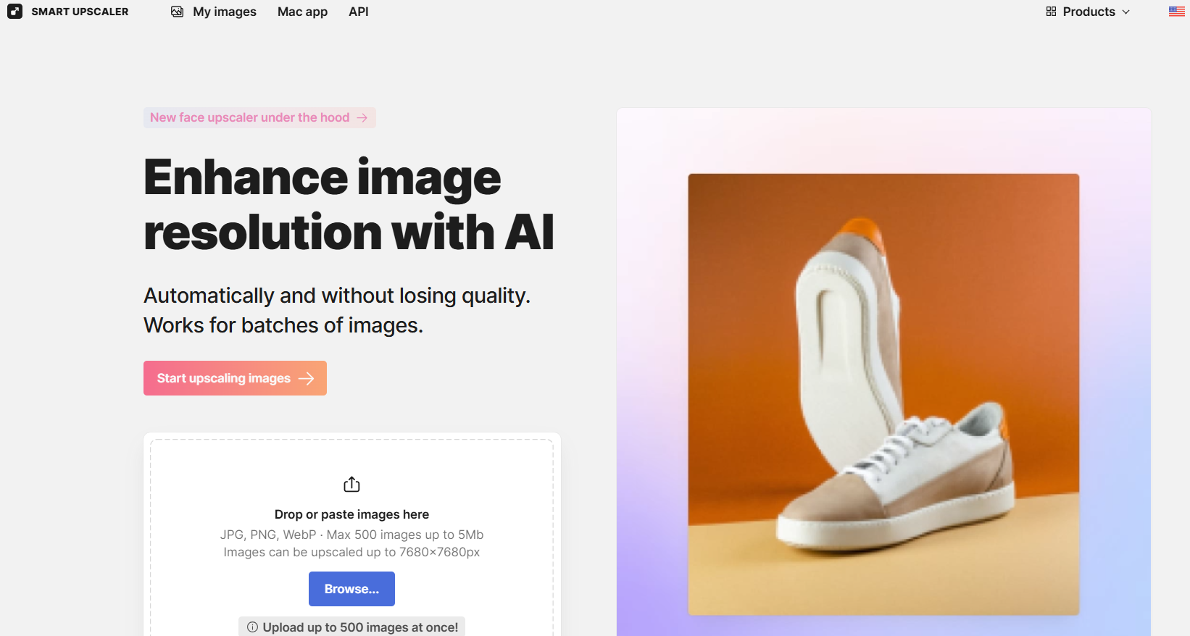The height and width of the screenshot is (636, 1190).
Task: Click the sneaker sample image
Action: click(x=883, y=394)
